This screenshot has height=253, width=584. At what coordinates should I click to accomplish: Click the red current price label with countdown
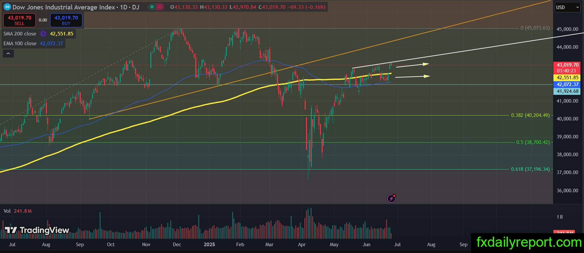(x=567, y=68)
